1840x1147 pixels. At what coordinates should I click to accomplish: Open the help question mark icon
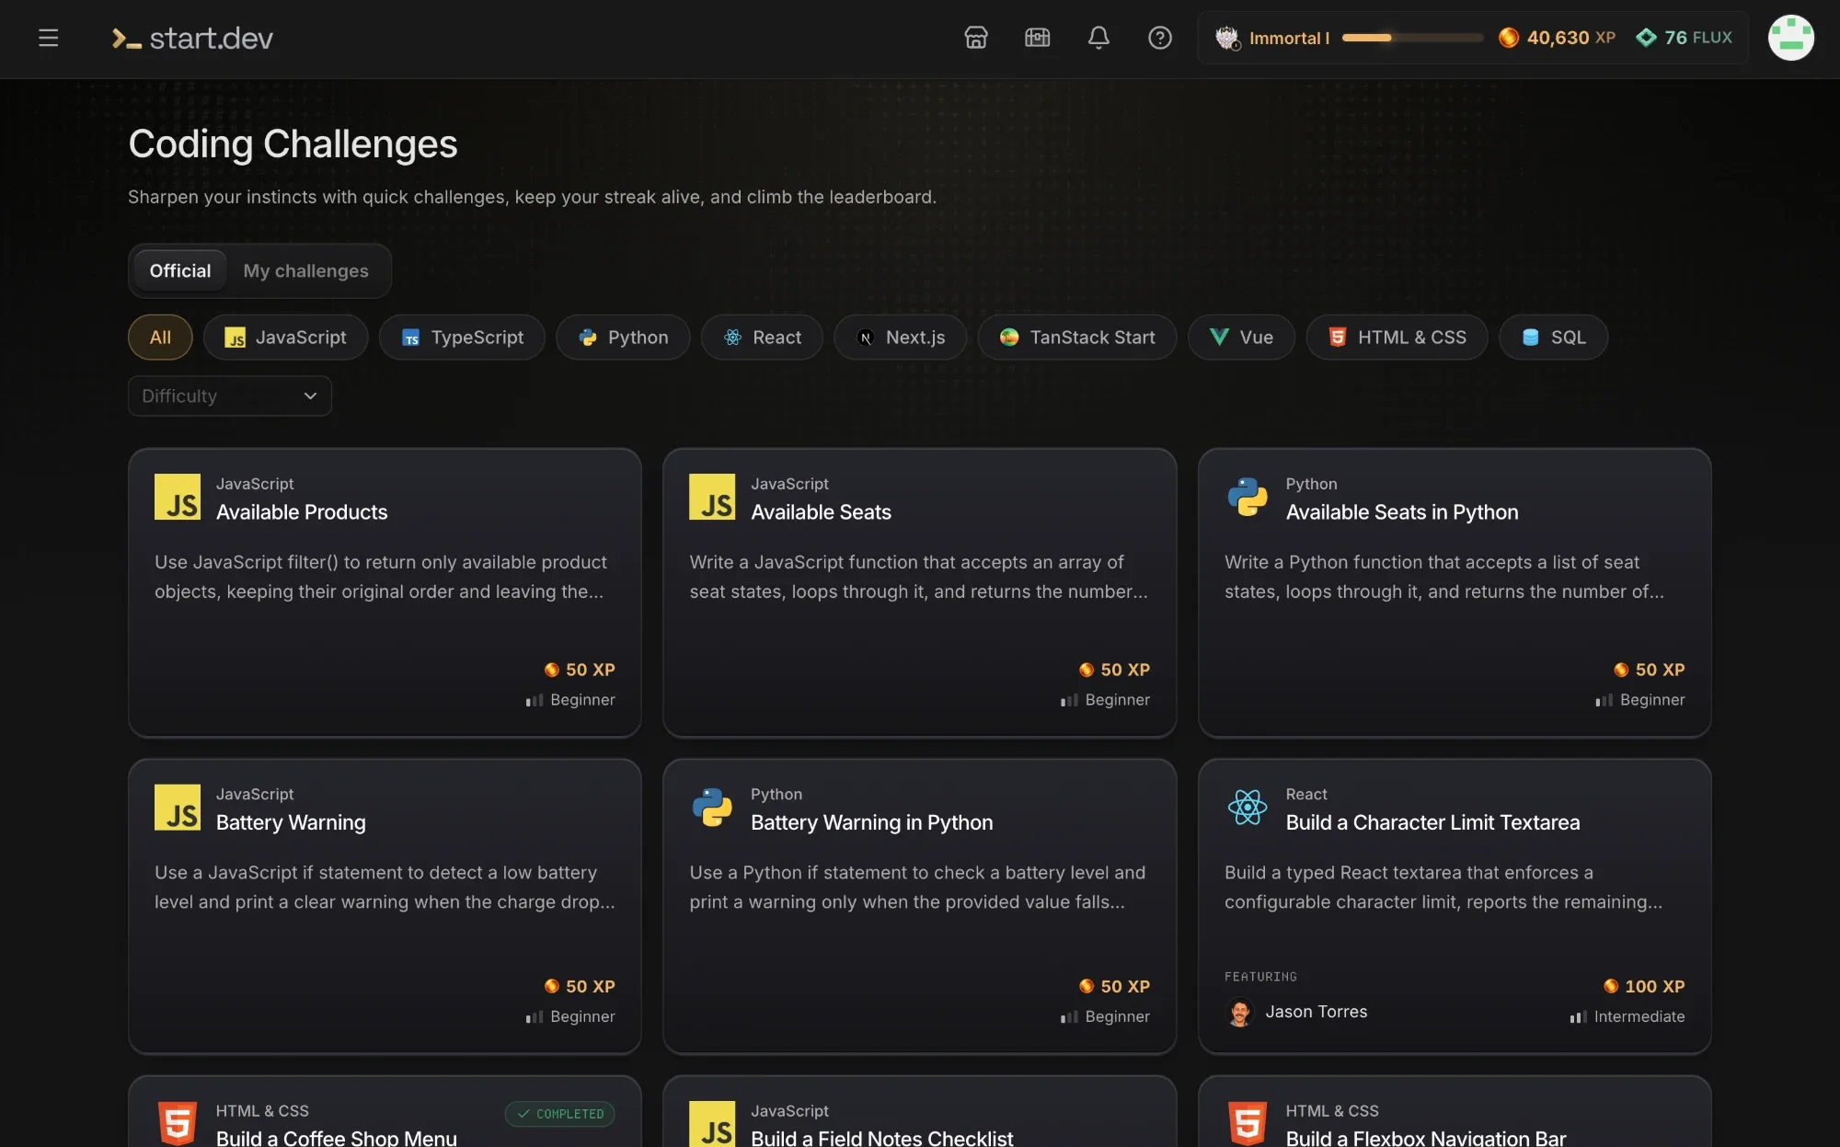coord(1160,38)
